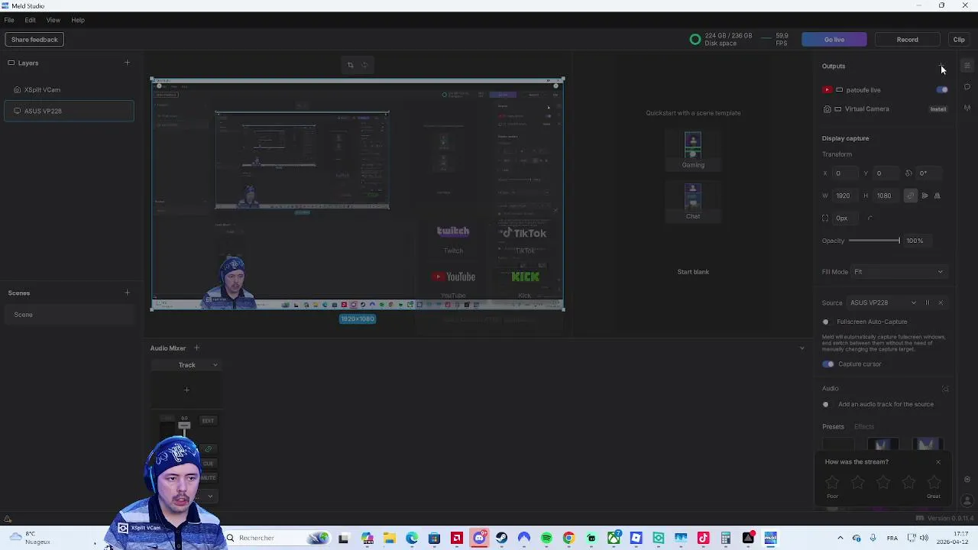
Task: Switch to the Effects tab
Action: point(864,427)
